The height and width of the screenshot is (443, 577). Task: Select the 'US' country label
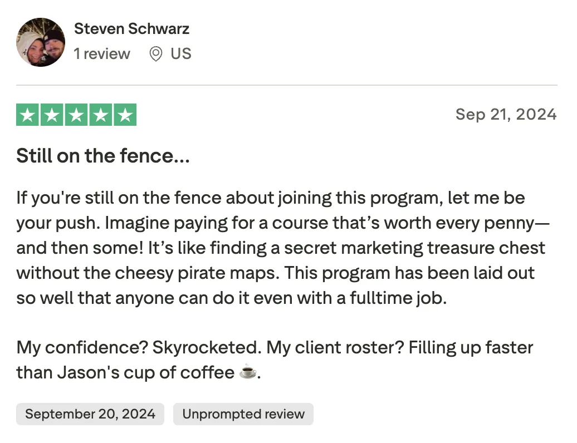tap(180, 53)
